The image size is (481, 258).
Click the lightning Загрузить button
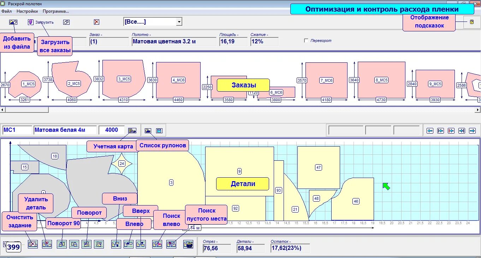point(41,22)
